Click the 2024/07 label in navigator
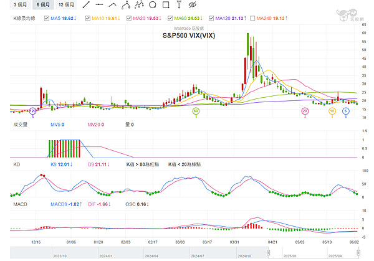 point(198,256)
